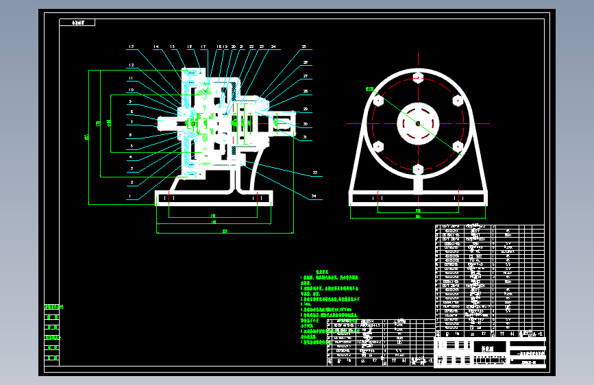Select the center hub of the end view
Screen dimensions: 594x385
(418, 123)
